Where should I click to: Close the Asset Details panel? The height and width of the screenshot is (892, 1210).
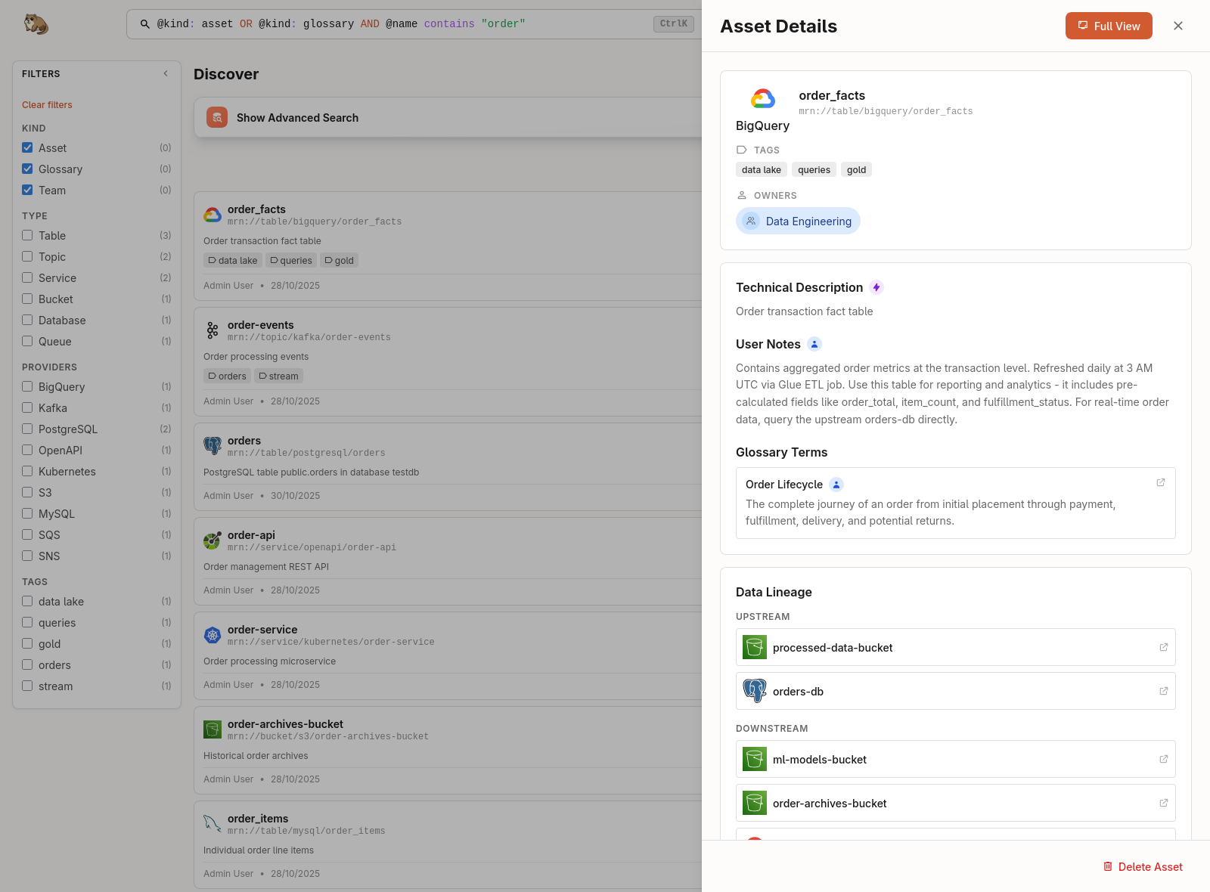tap(1177, 26)
